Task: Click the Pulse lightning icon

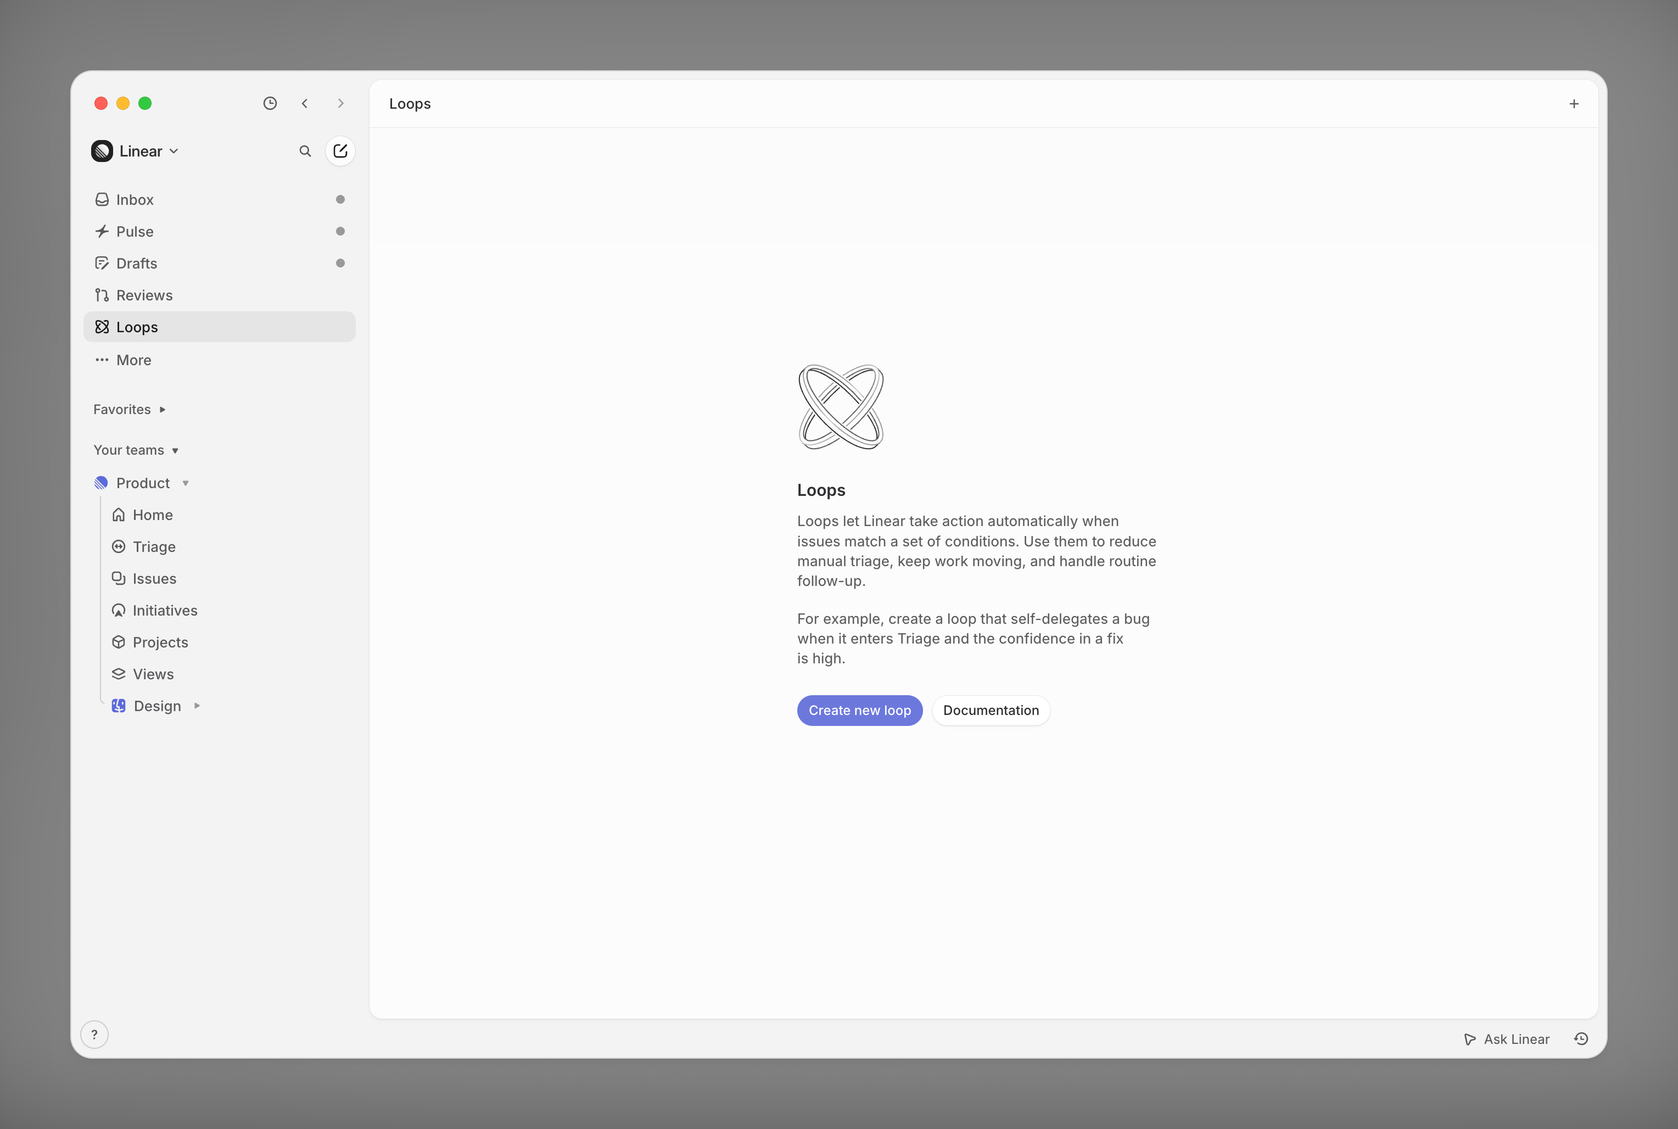Action: coord(102,231)
